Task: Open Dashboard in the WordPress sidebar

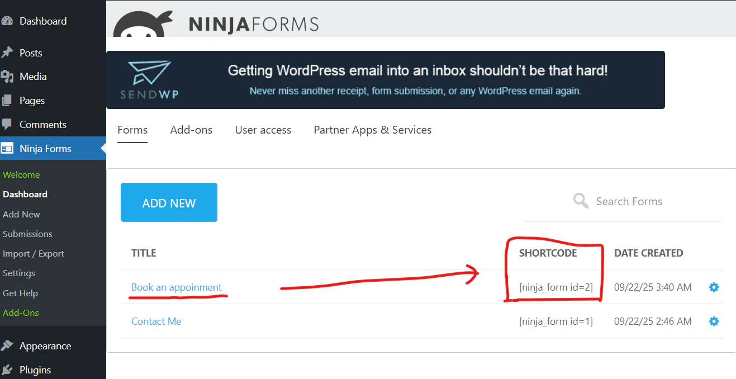Action: pos(43,21)
